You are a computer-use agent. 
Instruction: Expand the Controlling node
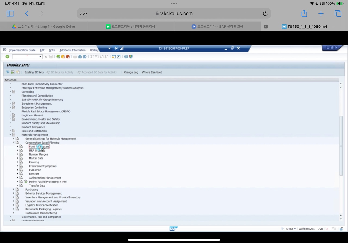[x=10, y=92]
